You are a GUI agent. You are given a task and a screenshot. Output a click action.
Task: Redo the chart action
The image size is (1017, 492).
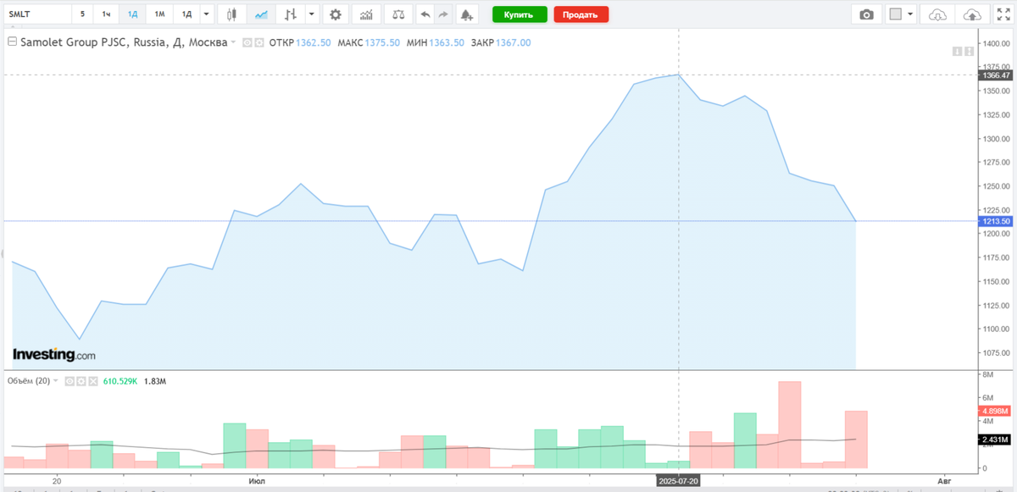[x=442, y=14]
